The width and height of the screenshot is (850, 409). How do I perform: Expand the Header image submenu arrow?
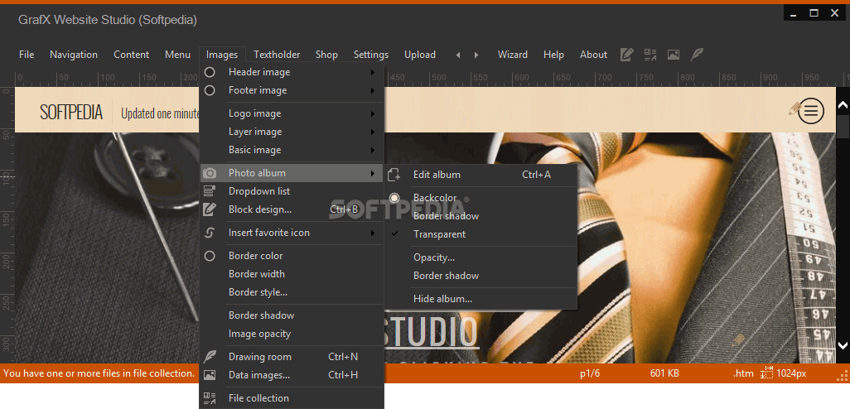373,72
